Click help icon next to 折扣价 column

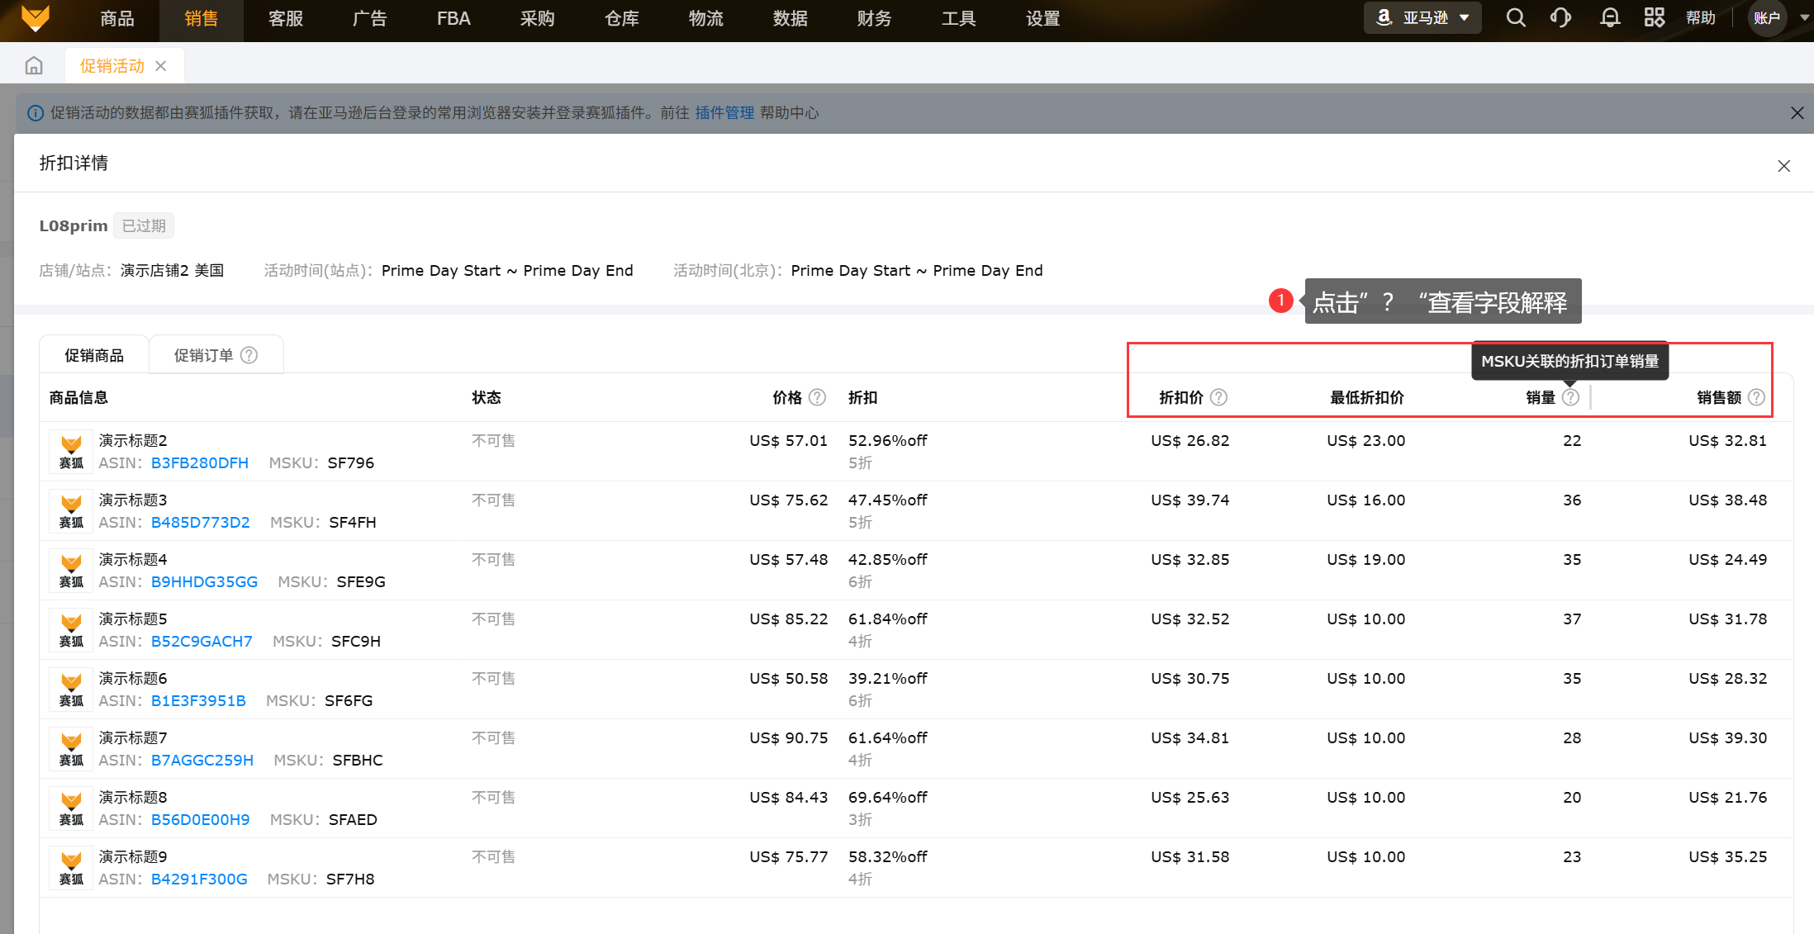[1218, 397]
